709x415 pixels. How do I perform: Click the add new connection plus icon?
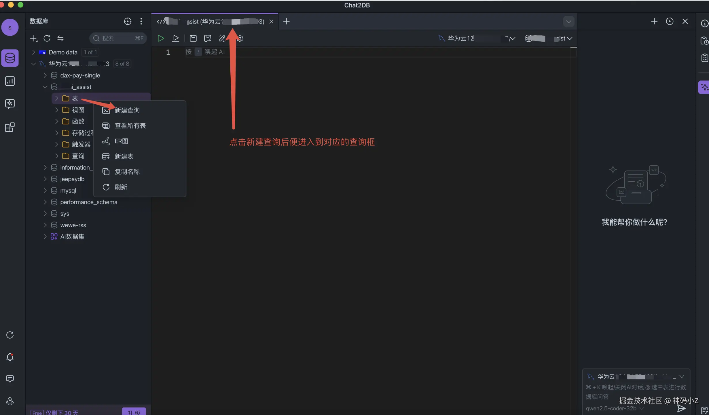pyautogui.click(x=33, y=38)
